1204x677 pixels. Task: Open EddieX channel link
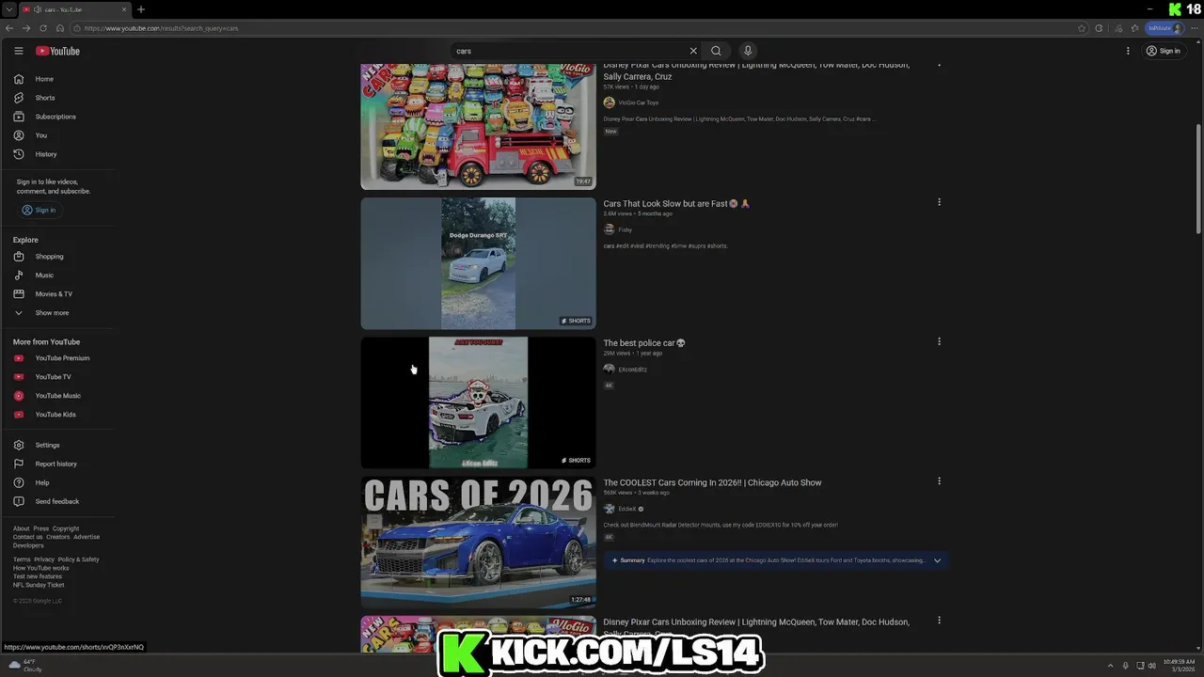point(626,509)
